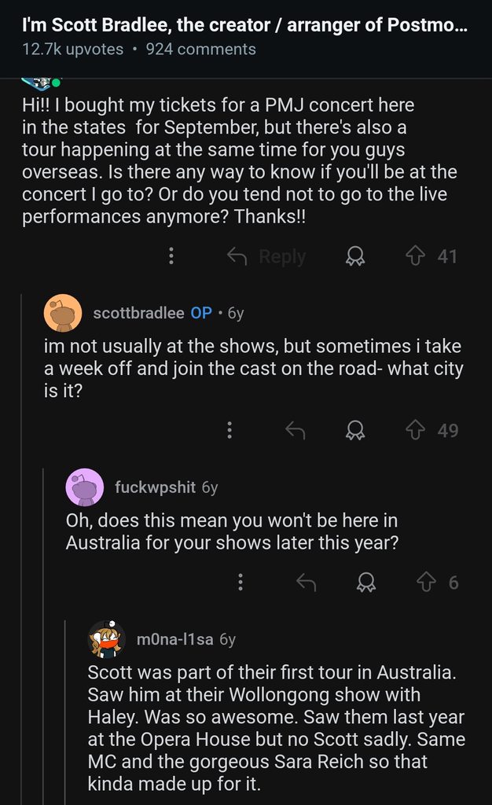Award fuckwpshit's Australia comment
Screen dimensions: 492x805
365,583
